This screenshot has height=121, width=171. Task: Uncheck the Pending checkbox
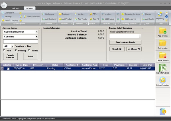[x=16, y=51]
